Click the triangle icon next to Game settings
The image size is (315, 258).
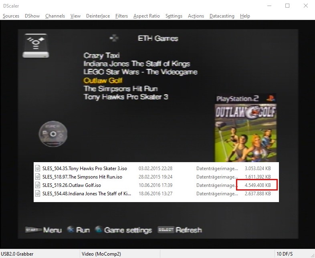pyautogui.click(x=99, y=229)
